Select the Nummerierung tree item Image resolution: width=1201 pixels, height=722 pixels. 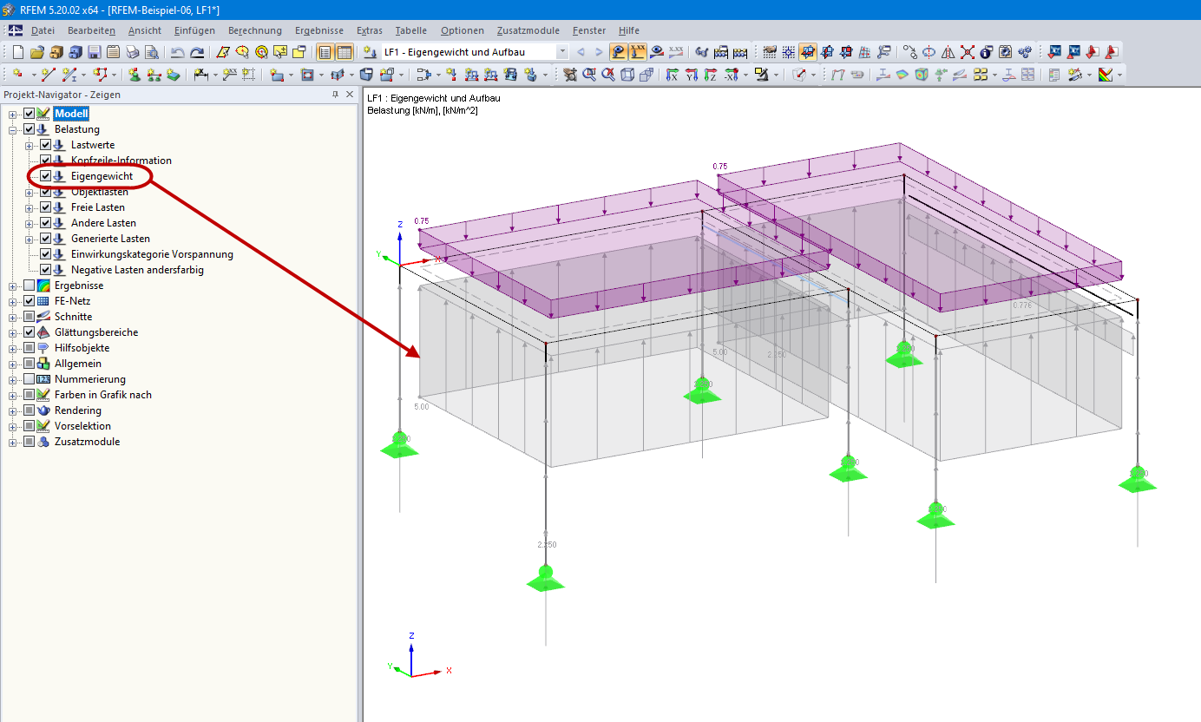pos(89,379)
